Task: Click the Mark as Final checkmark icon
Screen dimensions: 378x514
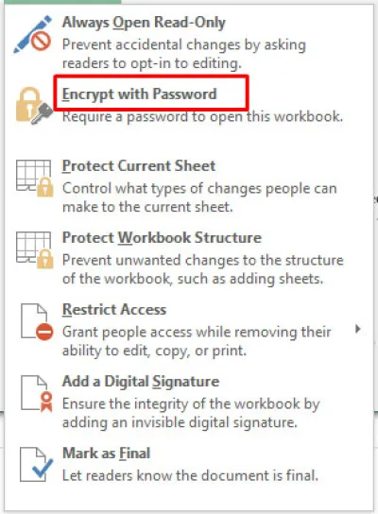Action: (37, 465)
